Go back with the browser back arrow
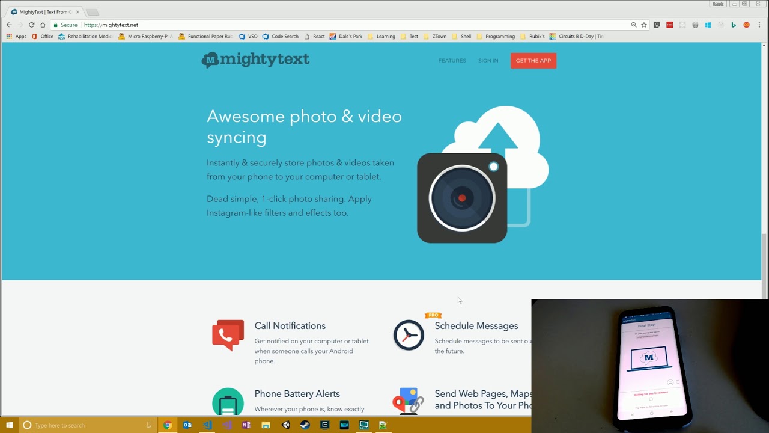The width and height of the screenshot is (769, 433). pos(9,25)
